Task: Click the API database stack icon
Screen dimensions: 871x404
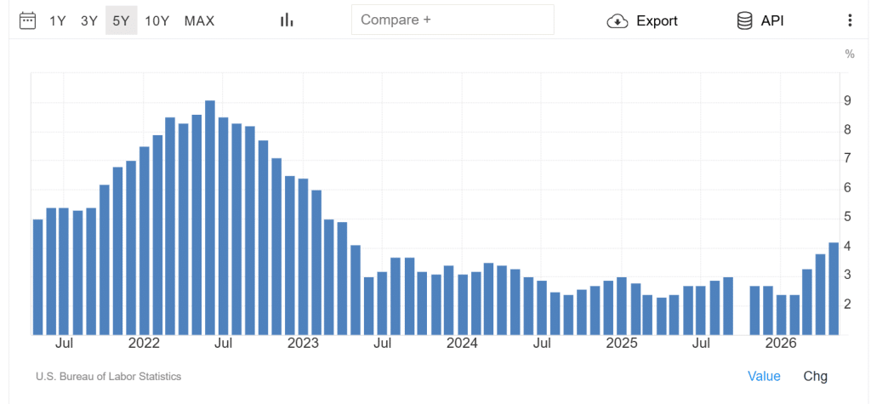Action: point(744,21)
